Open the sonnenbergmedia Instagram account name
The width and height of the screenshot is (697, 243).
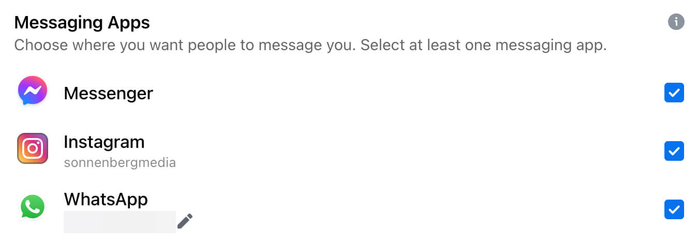120,163
